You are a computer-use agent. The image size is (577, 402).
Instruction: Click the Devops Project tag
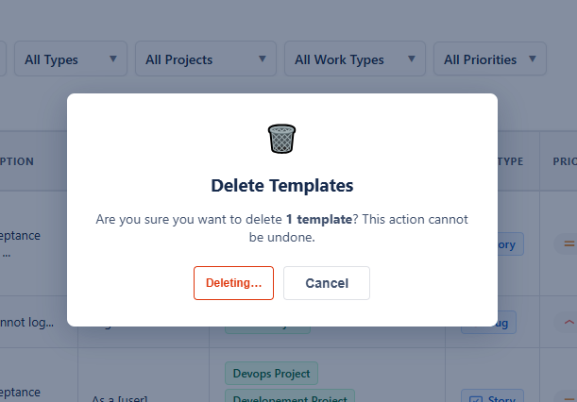[x=272, y=374]
